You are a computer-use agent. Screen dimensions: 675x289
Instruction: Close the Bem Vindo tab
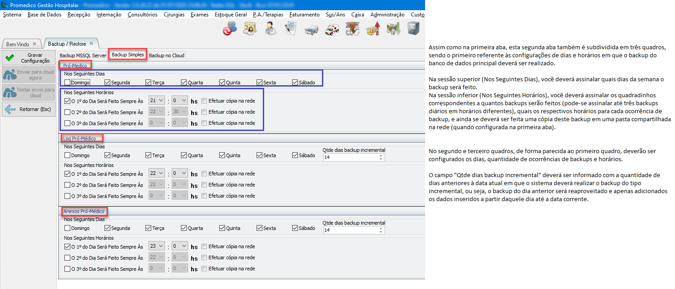pyautogui.click(x=35, y=44)
